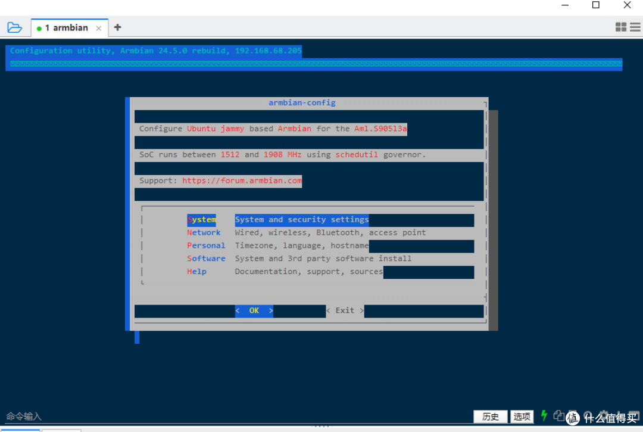The height and width of the screenshot is (432, 643).
Task: Open the 选项 options button
Action: (522, 417)
